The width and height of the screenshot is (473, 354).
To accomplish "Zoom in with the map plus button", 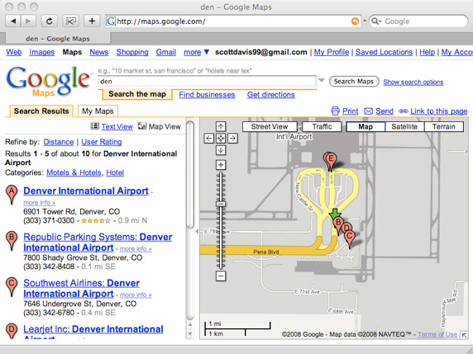I will click(x=221, y=165).
